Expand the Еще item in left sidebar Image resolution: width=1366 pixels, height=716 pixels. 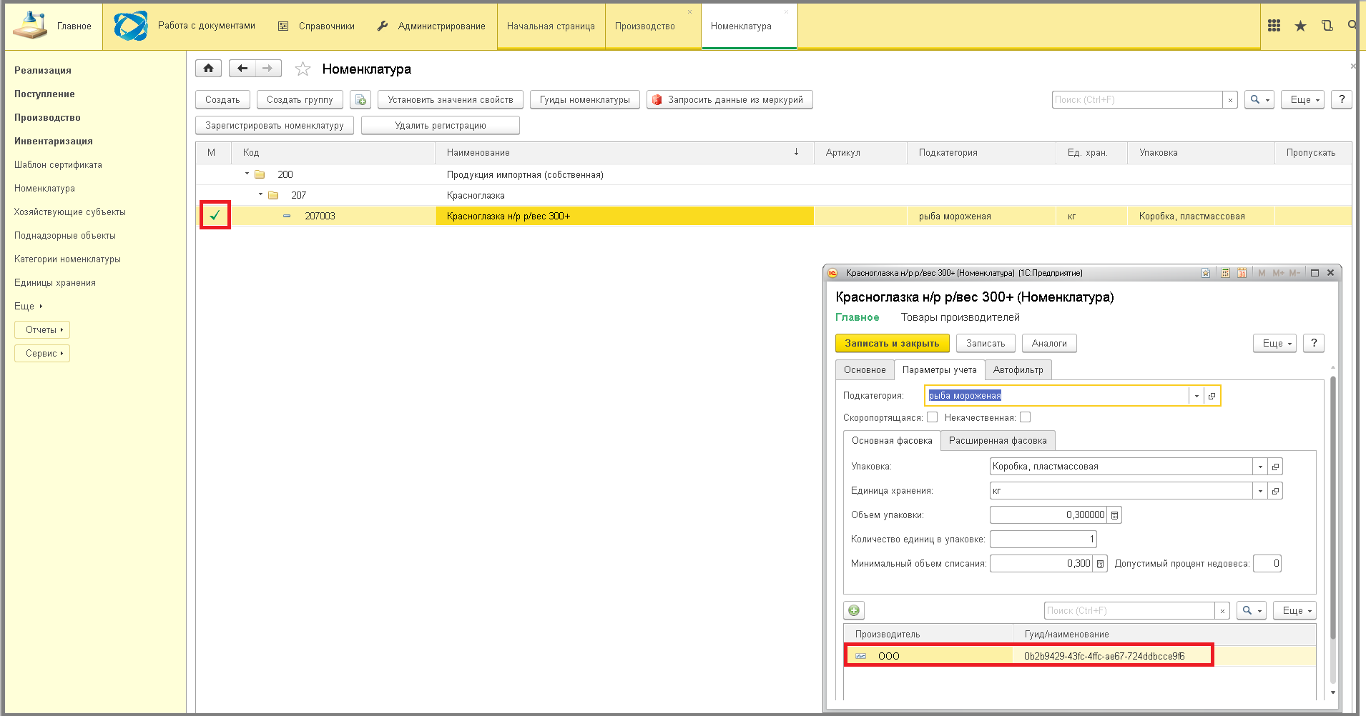(x=29, y=306)
